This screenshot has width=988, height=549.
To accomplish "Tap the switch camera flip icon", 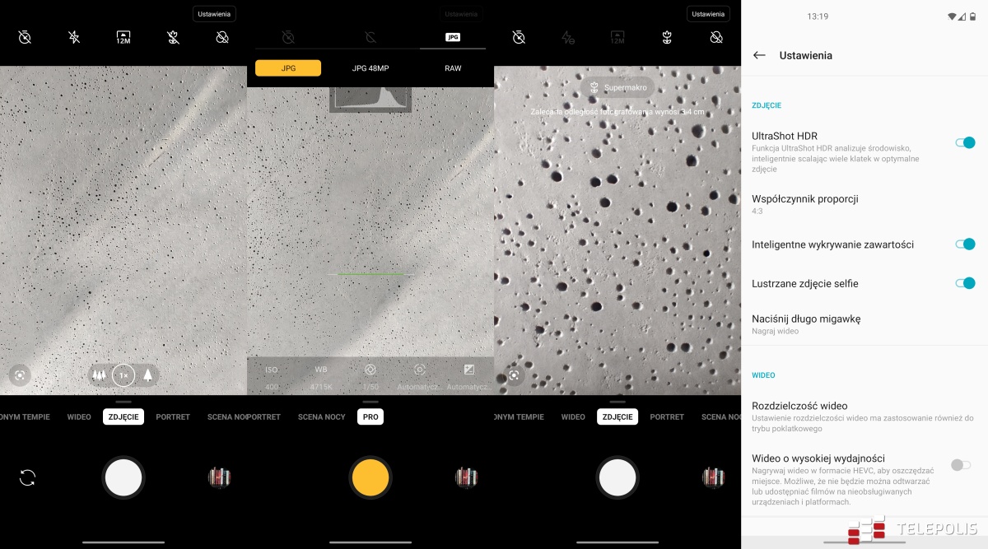I will [27, 477].
